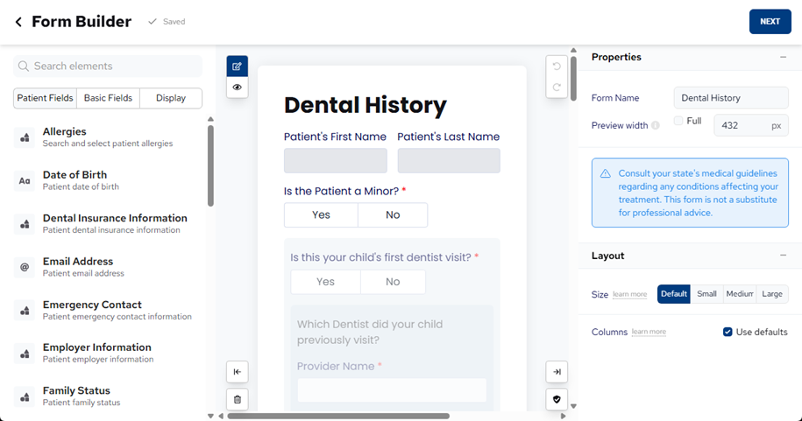Select the edit mode pencil icon
802x421 pixels.
237,67
